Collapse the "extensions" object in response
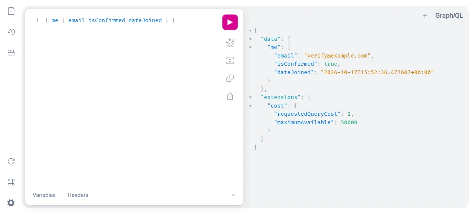This screenshot has width=475, height=214. tap(250, 97)
